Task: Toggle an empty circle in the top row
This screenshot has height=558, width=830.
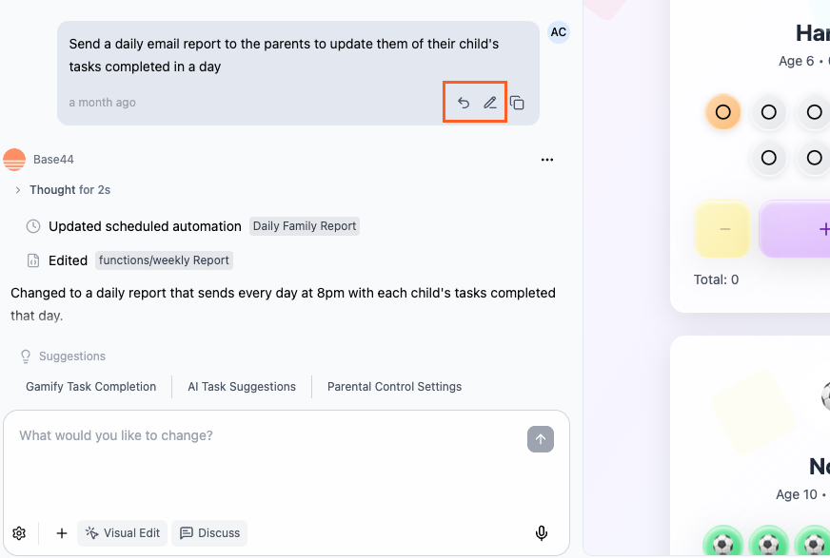Action: pos(768,112)
